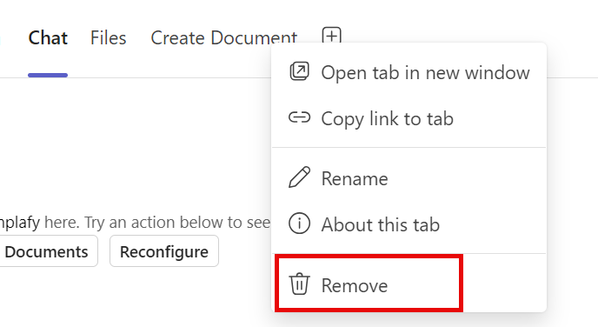This screenshot has height=327, width=598.
Task: Open About this tab entry
Action: [x=409, y=224]
